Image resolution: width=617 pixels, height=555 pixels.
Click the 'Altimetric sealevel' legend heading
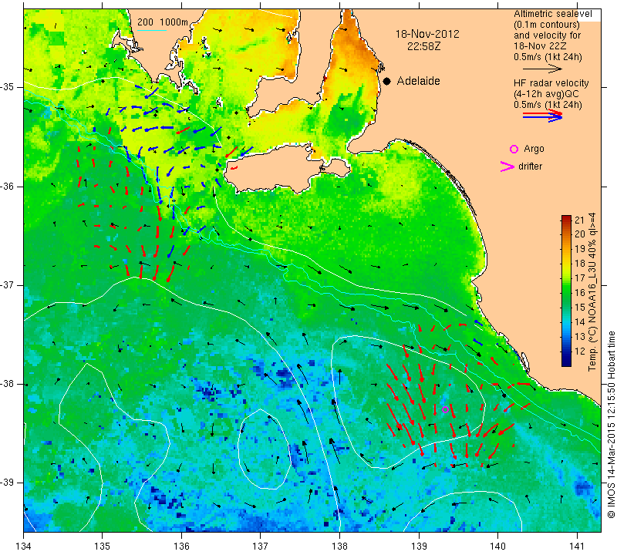[552, 14]
